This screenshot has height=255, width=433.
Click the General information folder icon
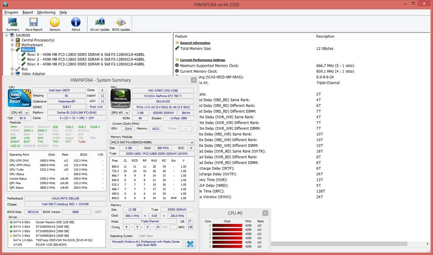(x=177, y=42)
